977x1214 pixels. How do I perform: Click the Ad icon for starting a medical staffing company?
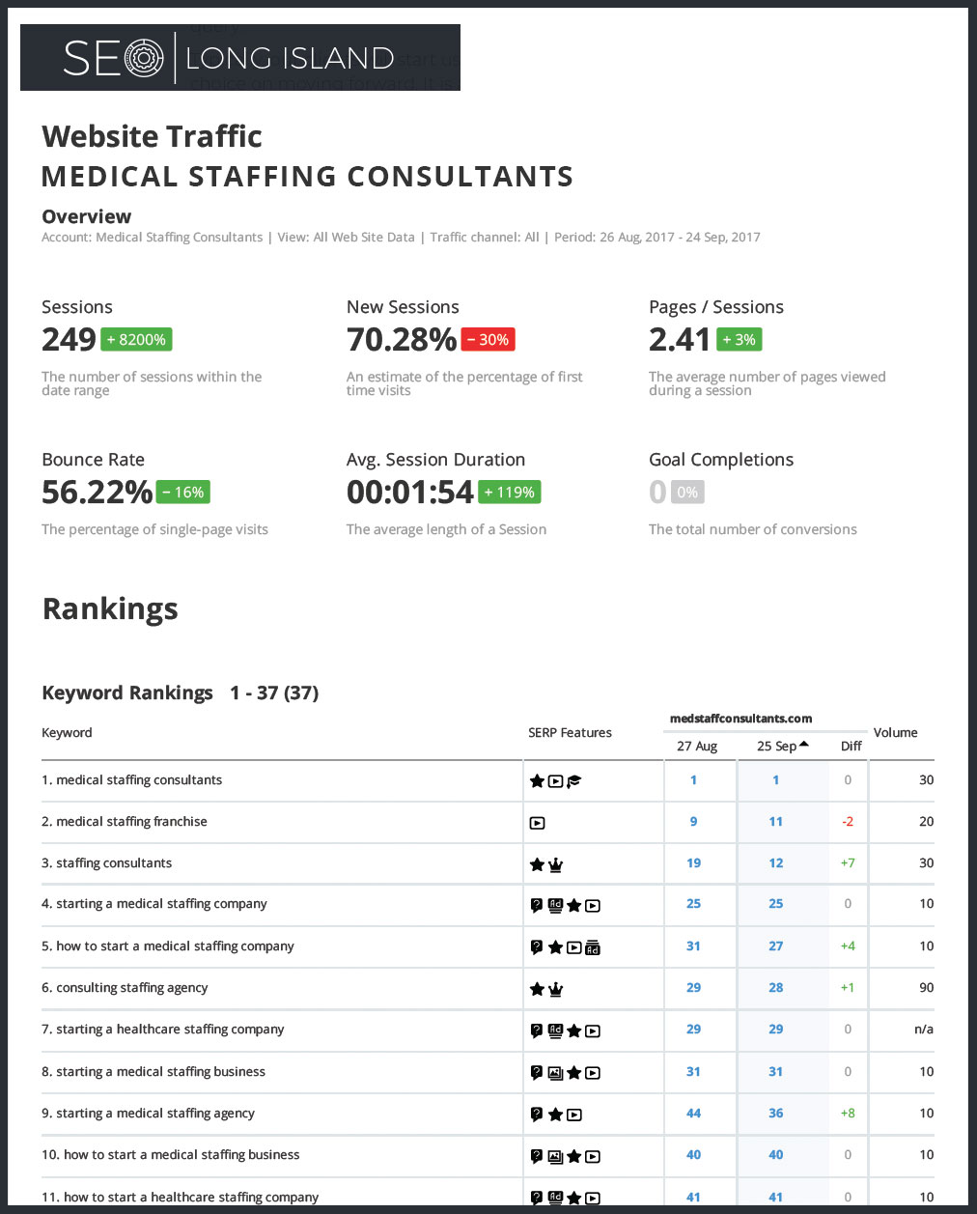(555, 906)
